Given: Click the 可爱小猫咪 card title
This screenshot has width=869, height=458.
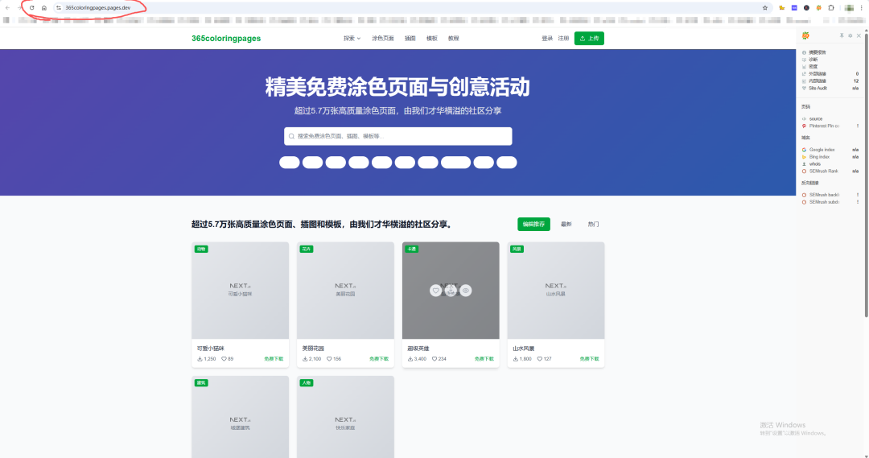Looking at the screenshot, I should (211, 349).
